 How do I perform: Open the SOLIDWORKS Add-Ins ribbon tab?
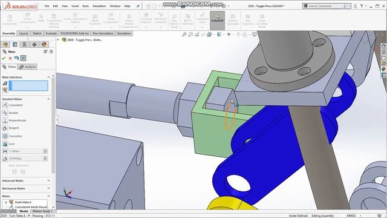click(x=74, y=33)
